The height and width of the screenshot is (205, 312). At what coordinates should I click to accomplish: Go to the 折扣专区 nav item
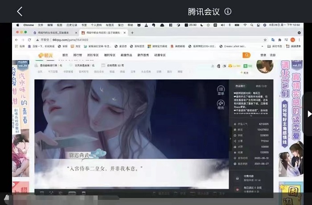tap(93, 55)
